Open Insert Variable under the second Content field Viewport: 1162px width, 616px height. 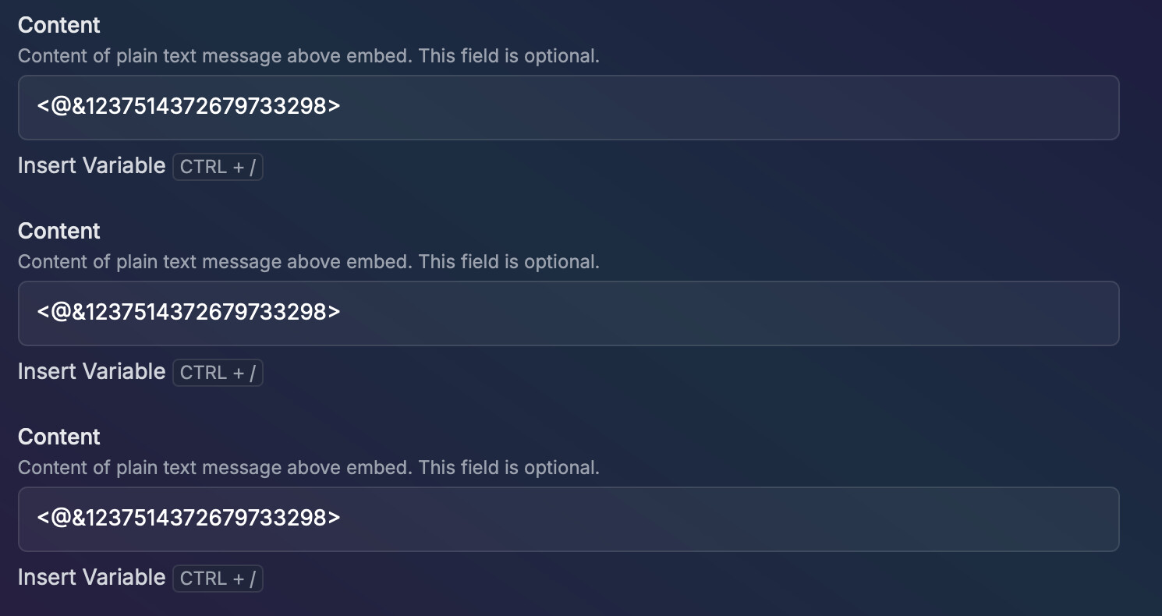[x=91, y=372]
